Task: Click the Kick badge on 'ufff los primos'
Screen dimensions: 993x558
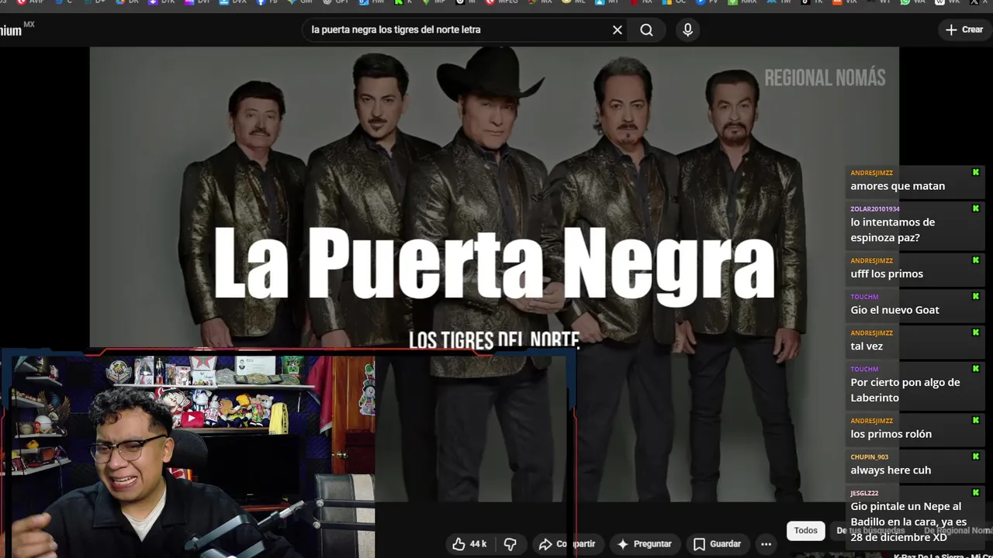Action: [x=976, y=260]
